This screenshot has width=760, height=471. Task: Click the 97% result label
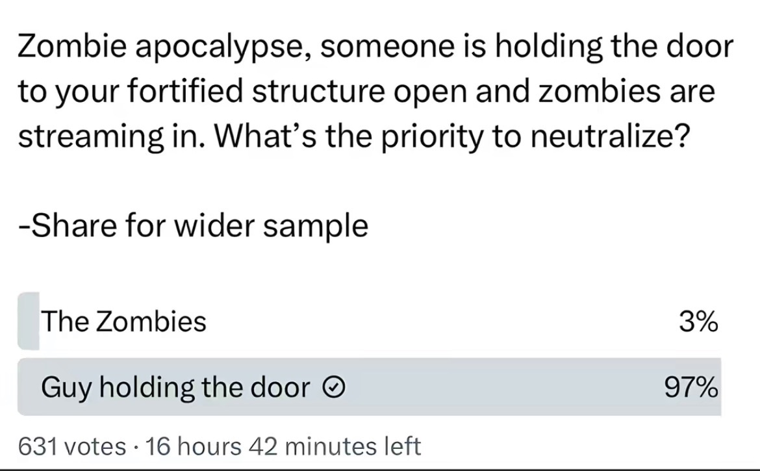click(691, 388)
